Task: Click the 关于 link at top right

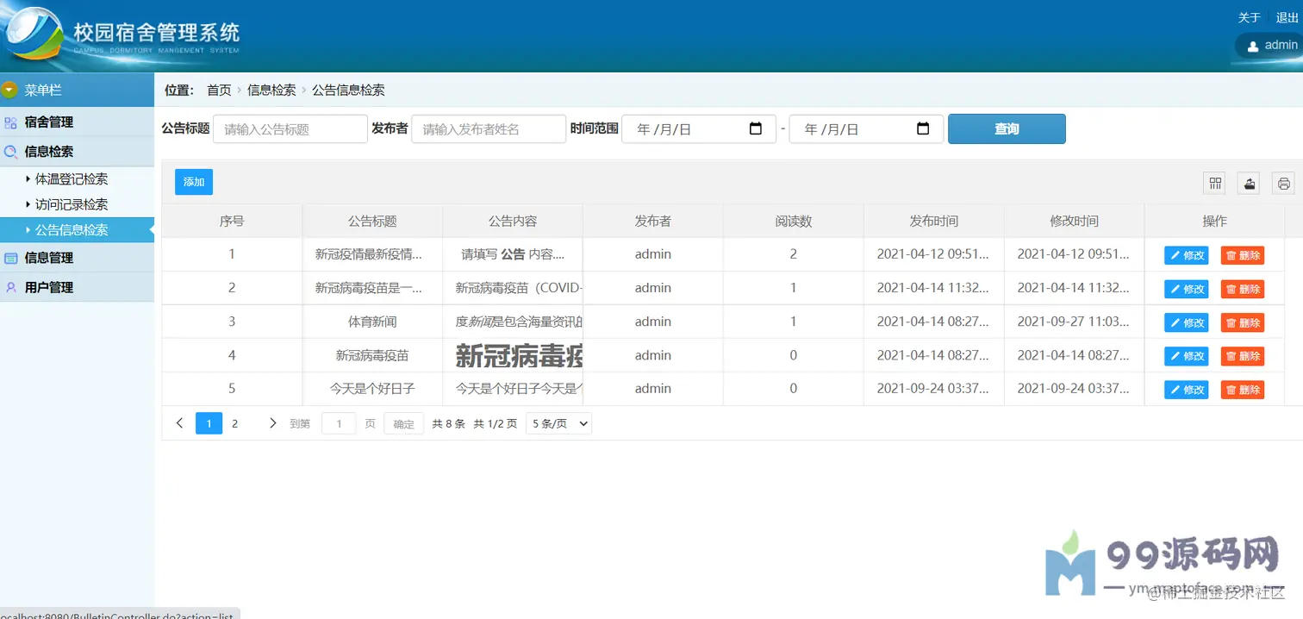Action: [x=1249, y=17]
